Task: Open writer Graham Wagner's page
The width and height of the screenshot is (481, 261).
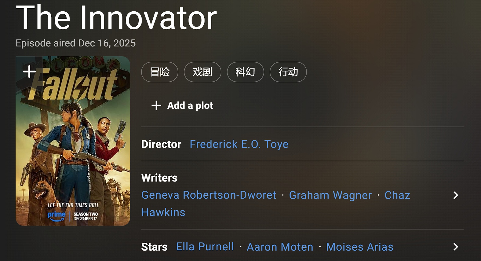Action: pyautogui.click(x=330, y=195)
